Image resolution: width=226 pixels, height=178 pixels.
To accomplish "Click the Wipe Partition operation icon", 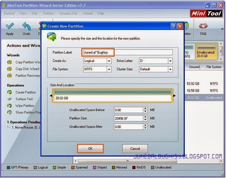I will (x=10, y=106).
